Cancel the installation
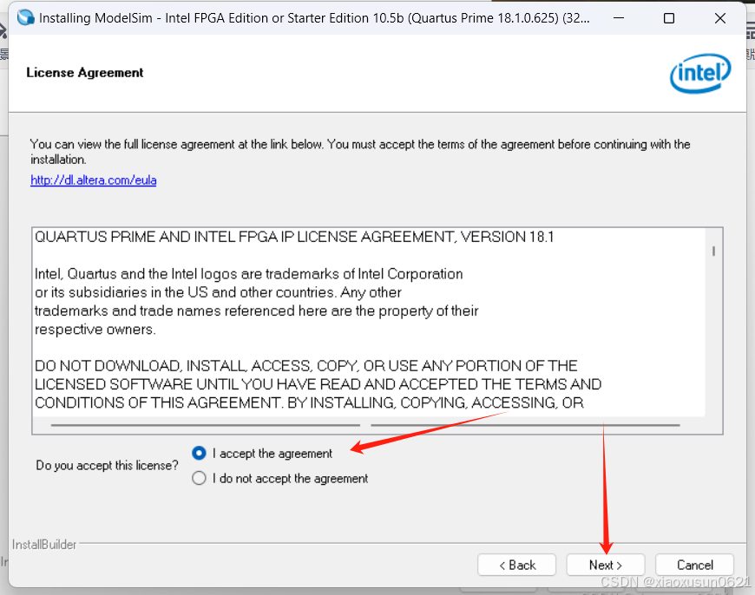Screen dimensions: 755x595 click(x=694, y=565)
